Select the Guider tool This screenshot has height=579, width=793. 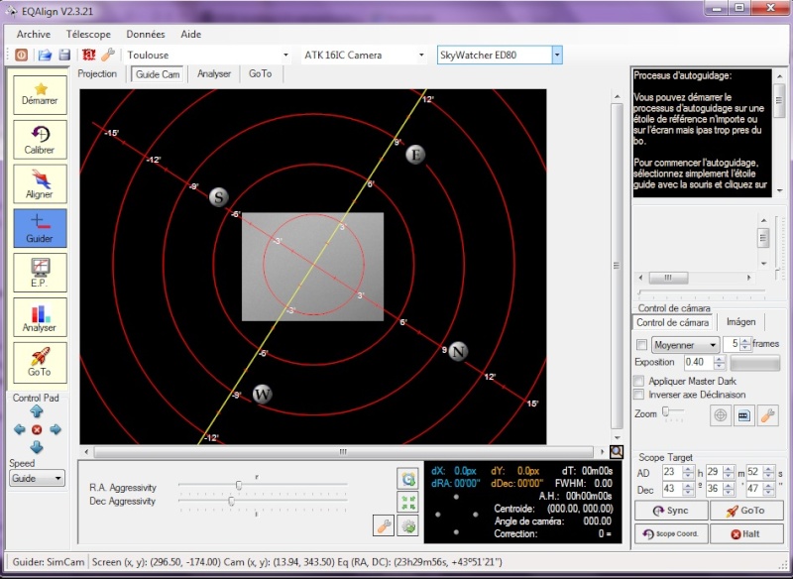point(40,228)
